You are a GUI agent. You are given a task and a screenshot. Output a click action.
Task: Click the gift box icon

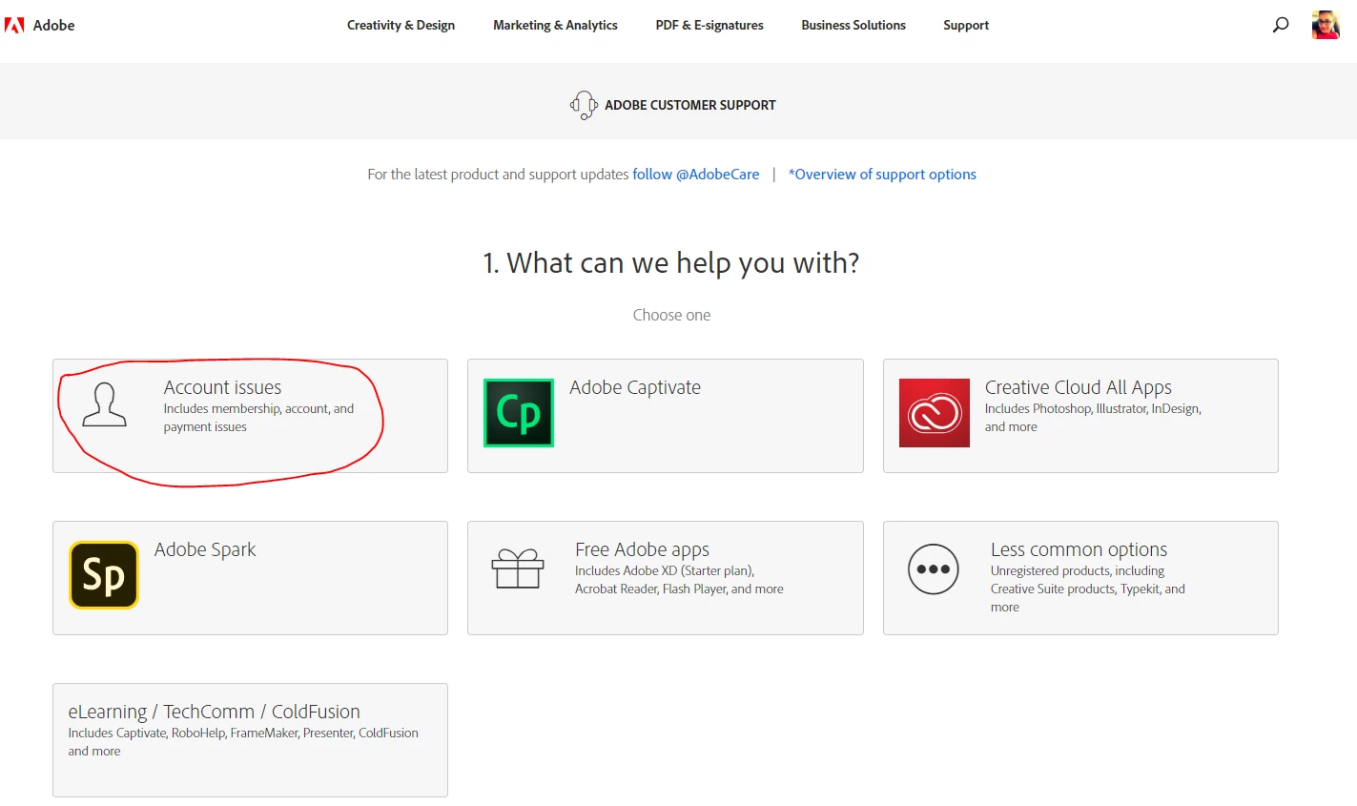point(518,568)
